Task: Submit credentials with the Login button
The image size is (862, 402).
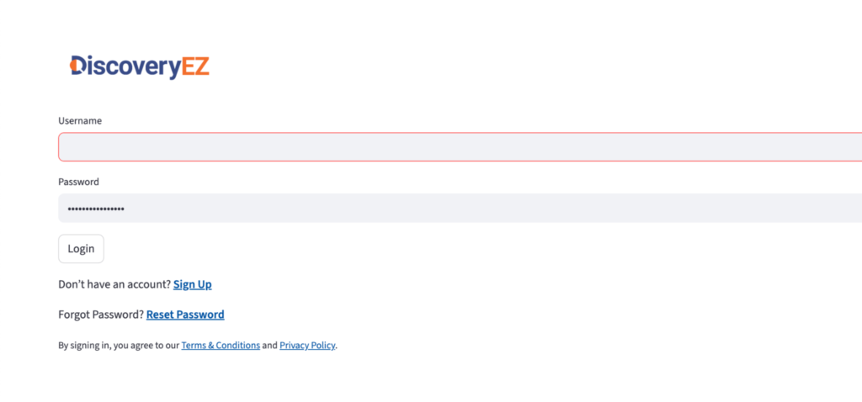Action: (x=81, y=249)
